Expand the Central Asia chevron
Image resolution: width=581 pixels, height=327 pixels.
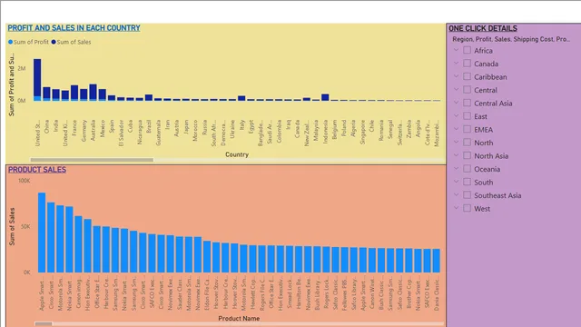tap(456, 103)
